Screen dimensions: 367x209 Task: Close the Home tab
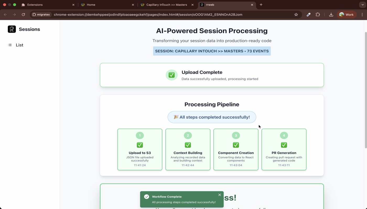133,5
